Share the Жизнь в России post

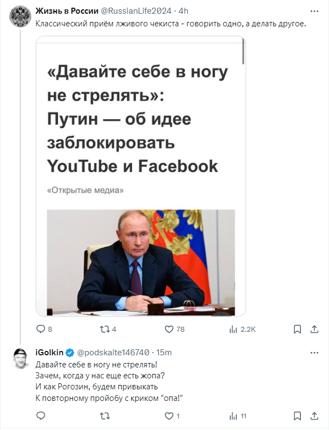(x=314, y=329)
